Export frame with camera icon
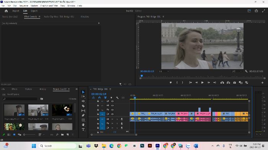Screen dimensions: 268x150 234,82
